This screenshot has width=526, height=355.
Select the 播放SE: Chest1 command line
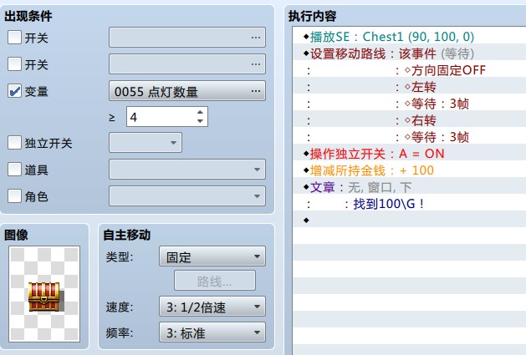409,37
